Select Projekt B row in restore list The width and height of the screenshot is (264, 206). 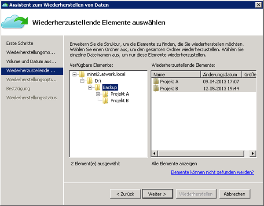pos(204,88)
